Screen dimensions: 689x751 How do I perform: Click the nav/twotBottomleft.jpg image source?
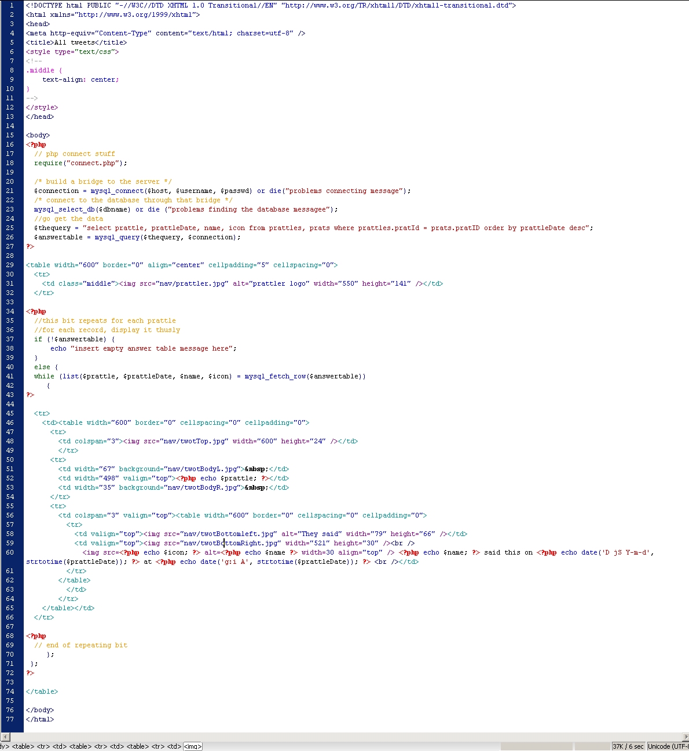(x=228, y=534)
